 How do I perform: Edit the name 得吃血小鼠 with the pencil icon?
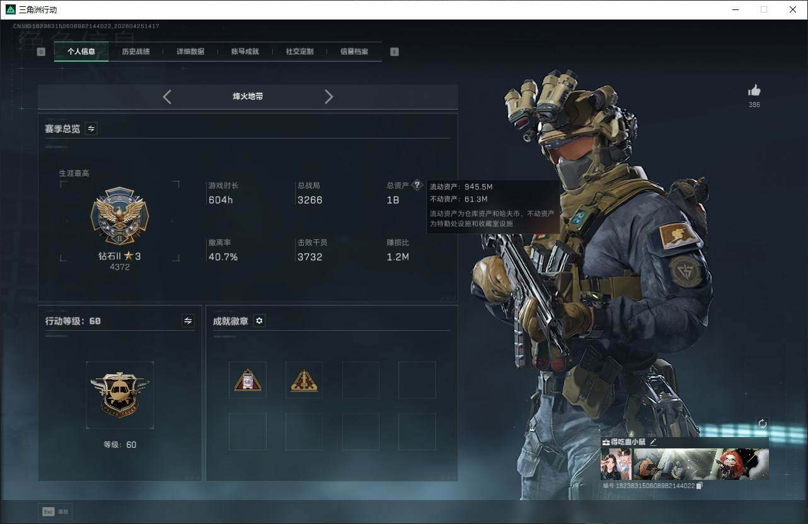point(653,442)
